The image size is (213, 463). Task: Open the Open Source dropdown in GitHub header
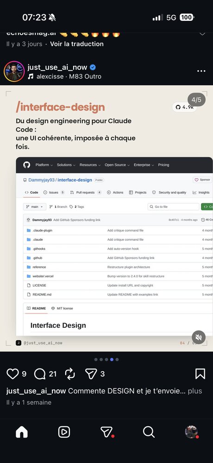coord(117,165)
